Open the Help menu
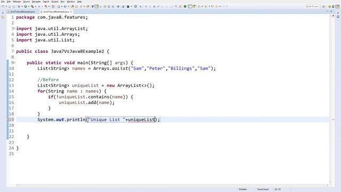This screenshot has height=192, width=341. coord(79,2)
